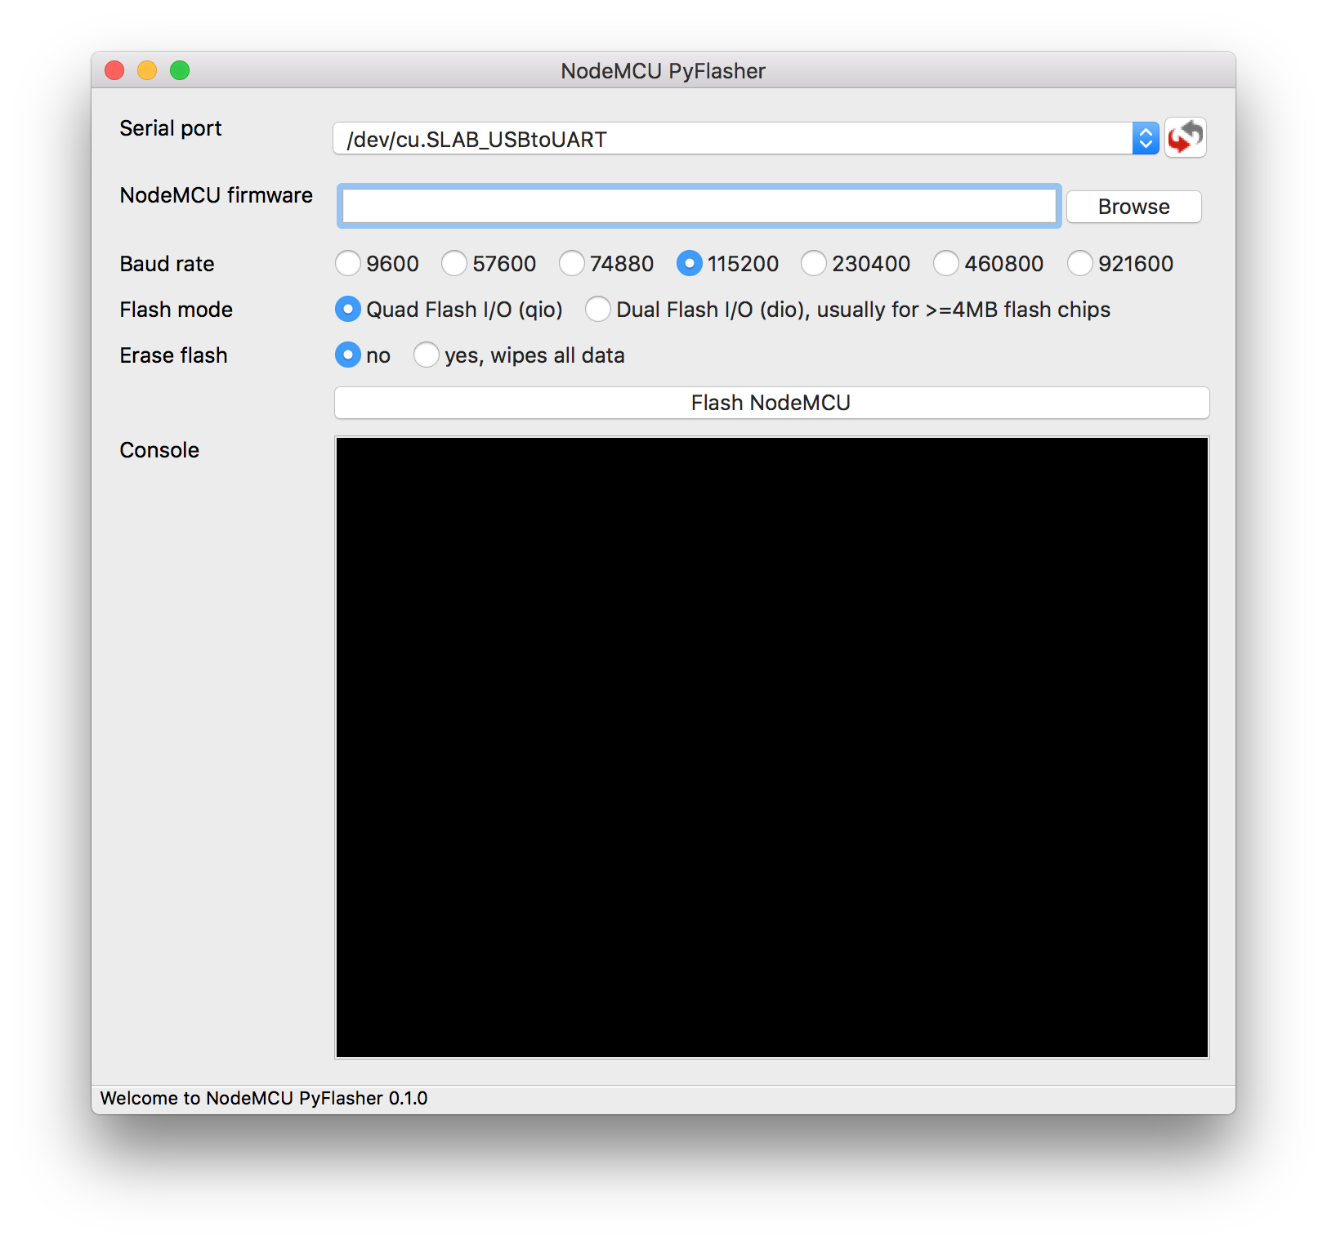The height and width of the screenshot is (1245, 1327).
Task: Click the NodeMCU firmware label
Action: pos(217,195)
